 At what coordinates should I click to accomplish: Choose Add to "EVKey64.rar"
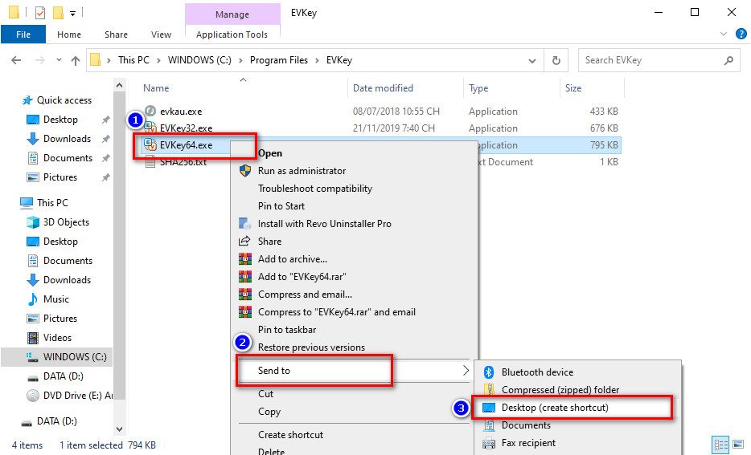point(302,277)
